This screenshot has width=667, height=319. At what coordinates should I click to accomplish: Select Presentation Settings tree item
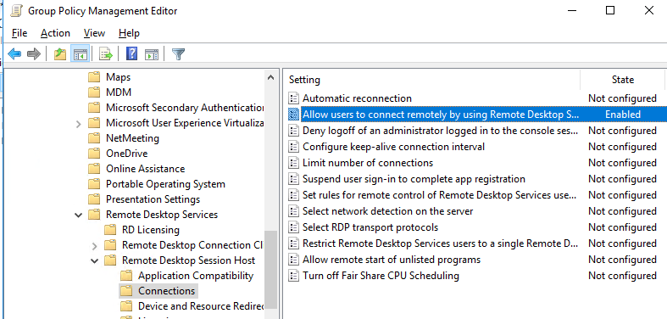click(153, 199)
